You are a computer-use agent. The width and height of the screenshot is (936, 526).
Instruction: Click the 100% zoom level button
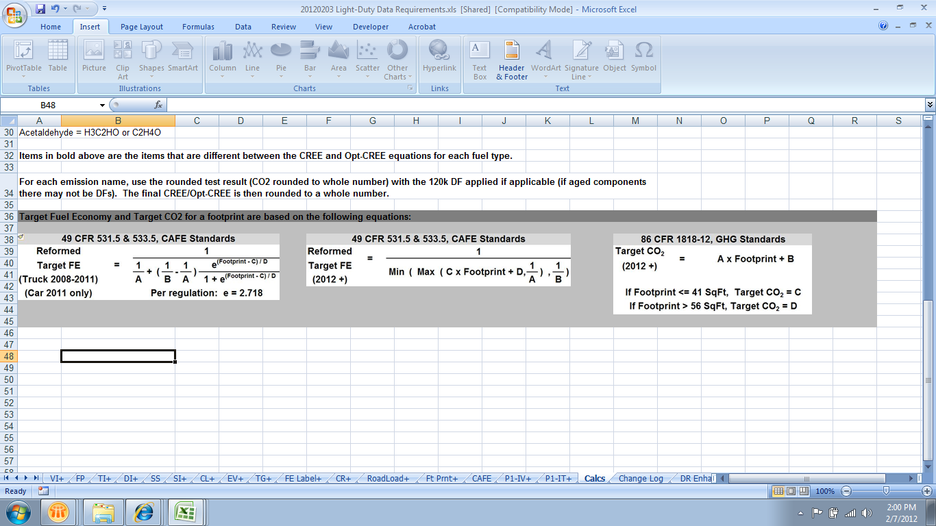pyautogui.click(x=825, y=491)
